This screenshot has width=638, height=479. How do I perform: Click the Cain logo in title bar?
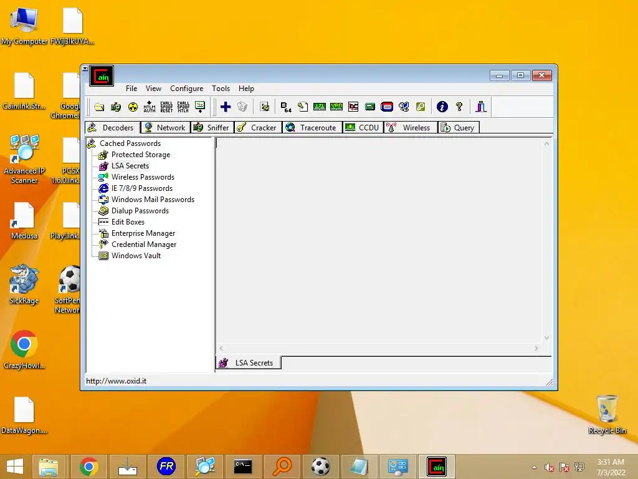tap(102, 76)
